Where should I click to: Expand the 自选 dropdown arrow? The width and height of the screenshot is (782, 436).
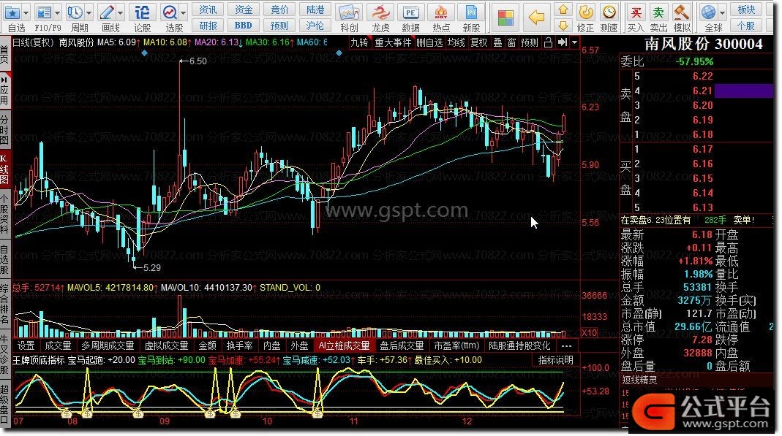[26, 12]
